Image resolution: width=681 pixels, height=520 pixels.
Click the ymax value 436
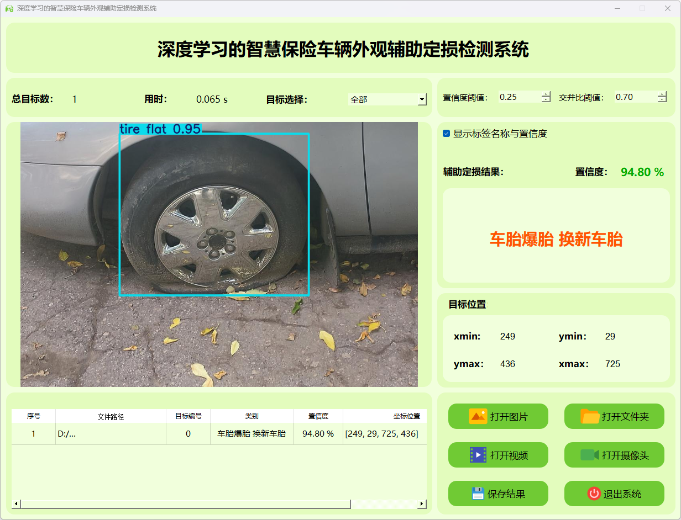(x=507, y=364)
